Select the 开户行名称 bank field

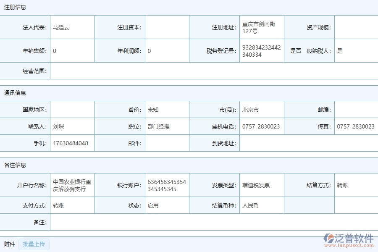[72, 185]
